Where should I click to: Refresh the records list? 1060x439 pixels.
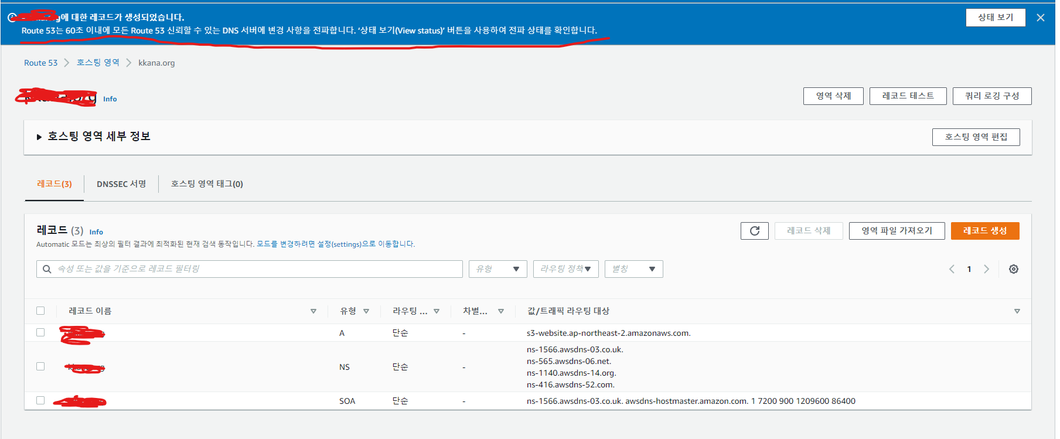tap(755, 231)
